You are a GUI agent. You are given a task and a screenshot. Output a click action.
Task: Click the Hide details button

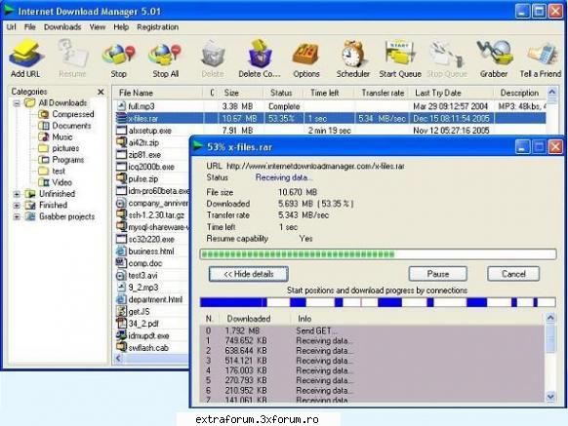pos(249,274)
